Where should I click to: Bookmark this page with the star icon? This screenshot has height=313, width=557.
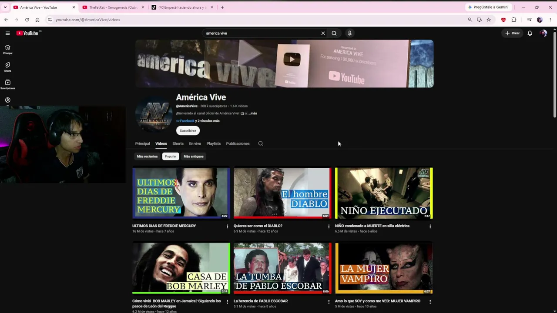pos(489,20)
